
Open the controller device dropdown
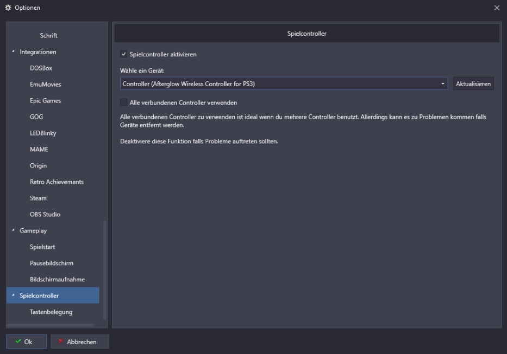pos(442,84)
